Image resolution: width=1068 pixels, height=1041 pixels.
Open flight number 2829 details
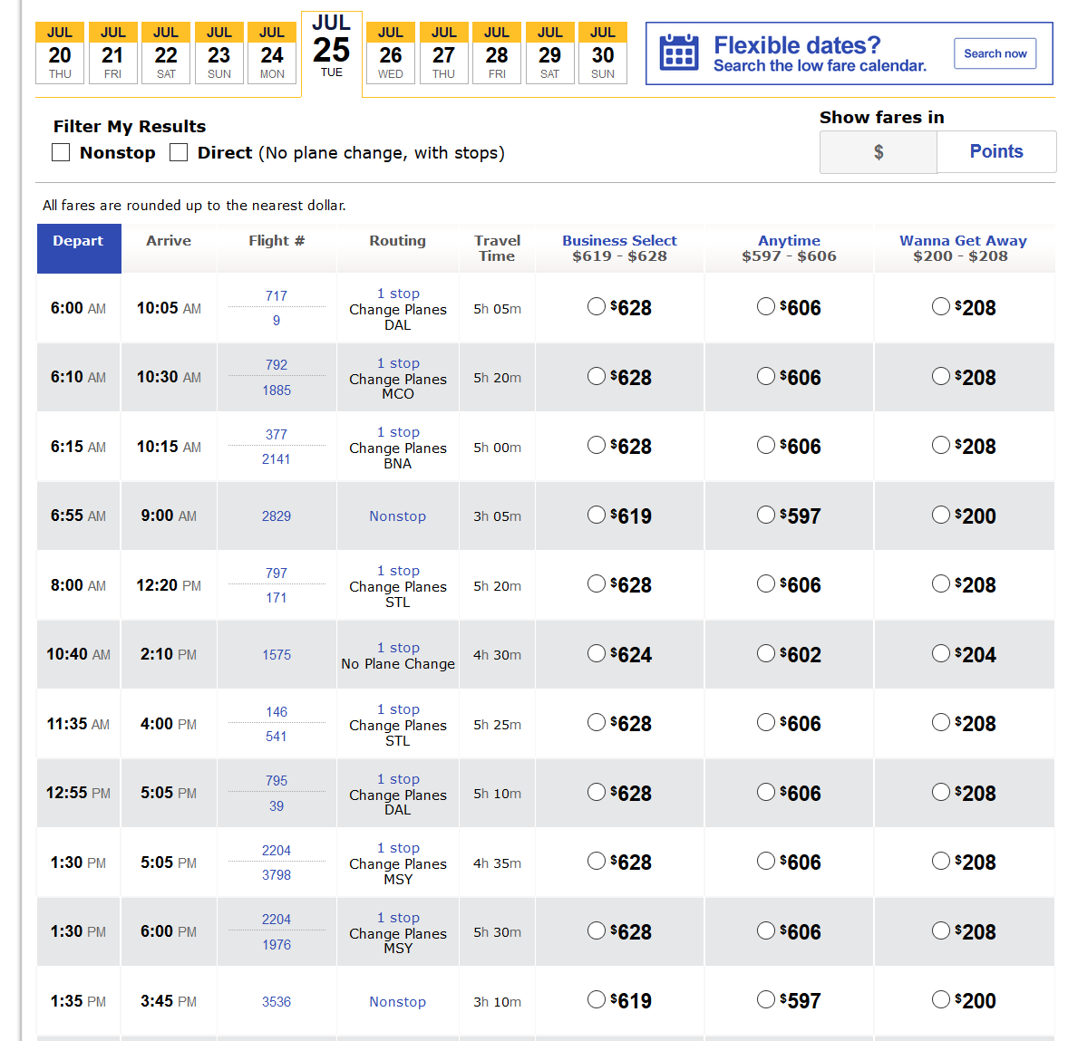coord(277,516)
